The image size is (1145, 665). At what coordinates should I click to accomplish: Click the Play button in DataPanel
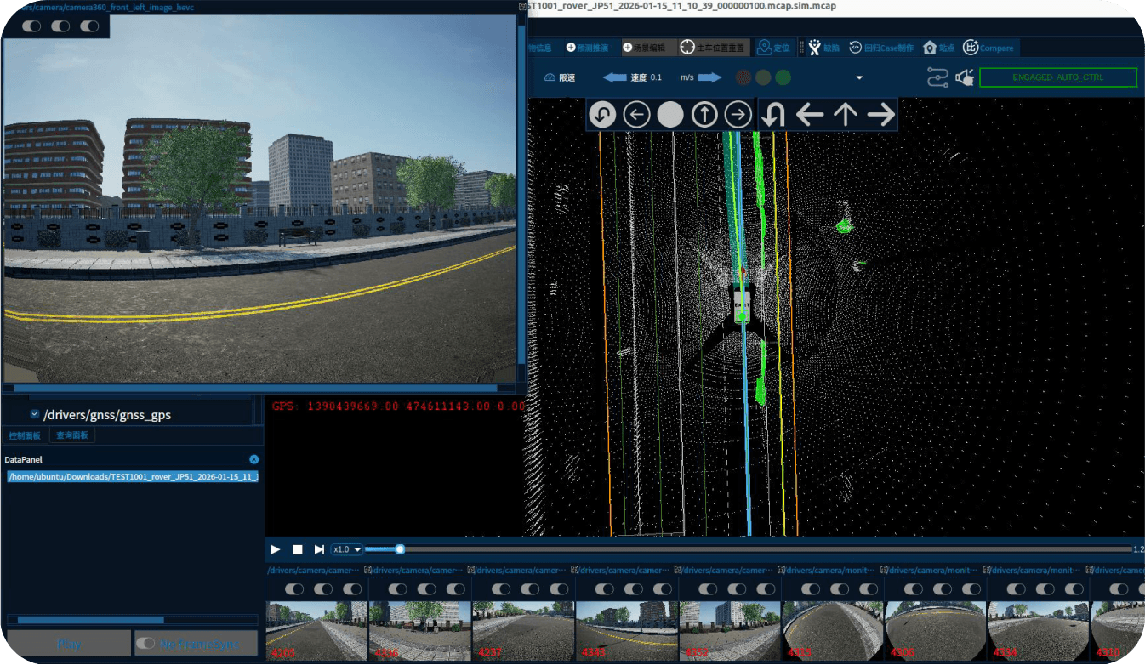[69, 644]
